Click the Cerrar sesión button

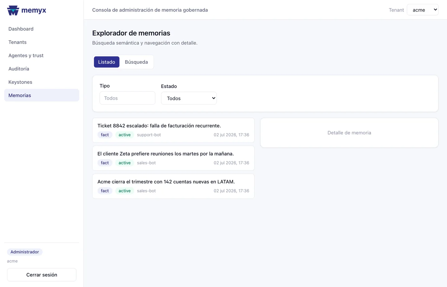point(42,275)
